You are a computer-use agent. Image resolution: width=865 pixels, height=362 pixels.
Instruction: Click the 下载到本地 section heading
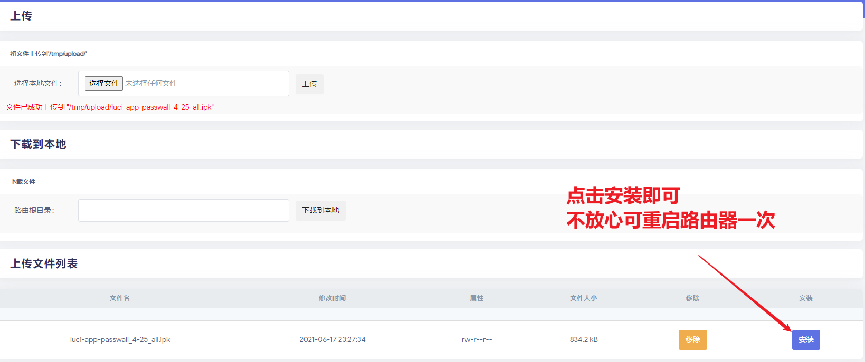tap(38, 144)
